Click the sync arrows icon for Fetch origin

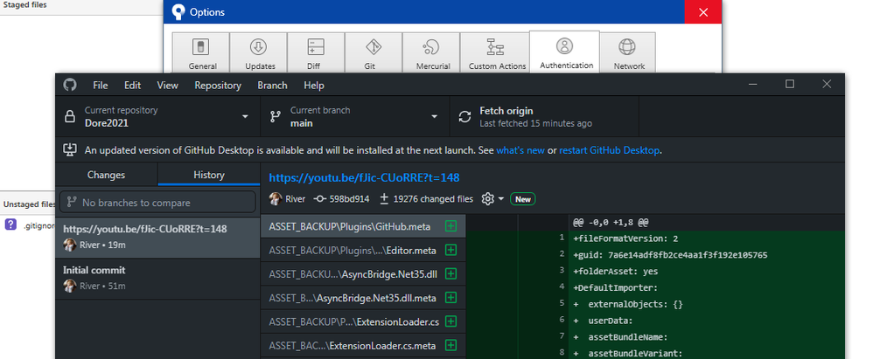click(x=464, y=117)
